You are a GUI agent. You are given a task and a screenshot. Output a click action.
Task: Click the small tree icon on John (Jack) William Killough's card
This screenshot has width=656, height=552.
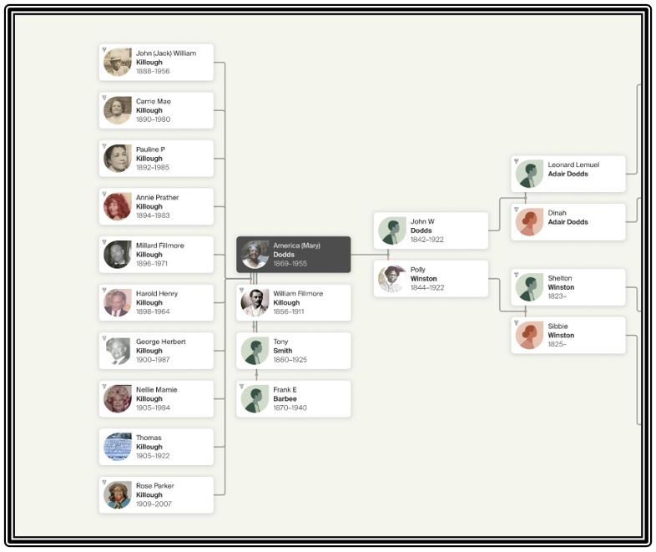(104, 50)
